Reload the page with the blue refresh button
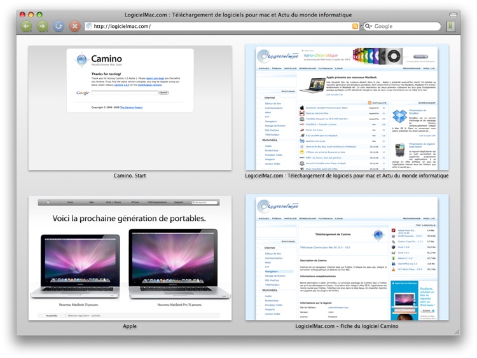 click(59, 26)
